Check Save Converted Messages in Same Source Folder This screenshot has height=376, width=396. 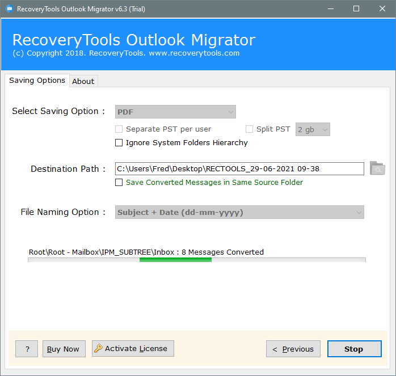119,182
